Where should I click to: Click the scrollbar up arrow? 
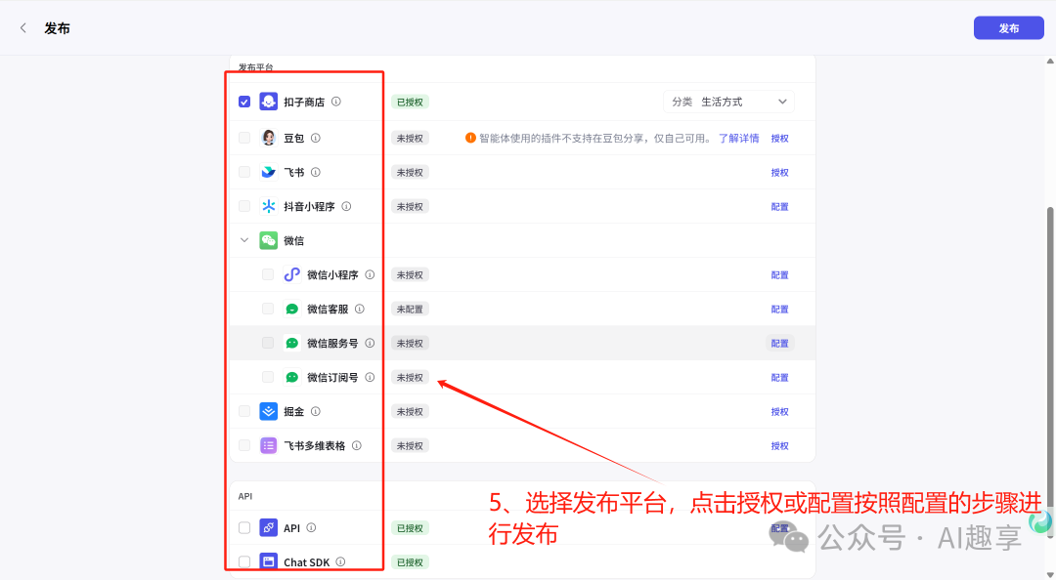tap(1050, 62)
